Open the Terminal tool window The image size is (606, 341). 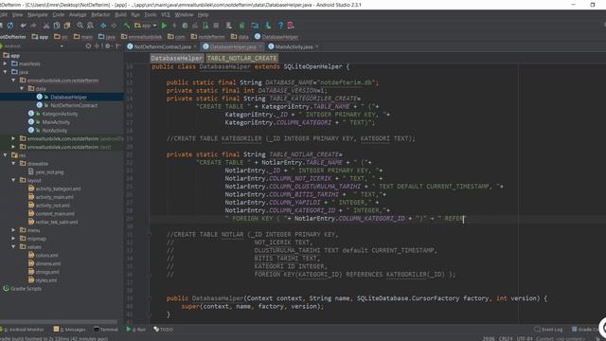click(x=106, y=330)
